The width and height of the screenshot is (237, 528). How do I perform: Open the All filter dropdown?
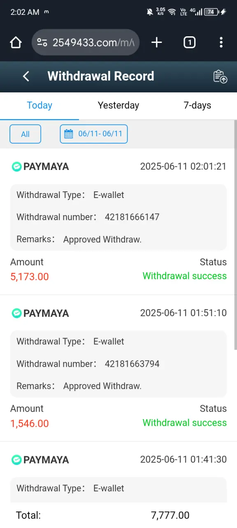point(25,134)
